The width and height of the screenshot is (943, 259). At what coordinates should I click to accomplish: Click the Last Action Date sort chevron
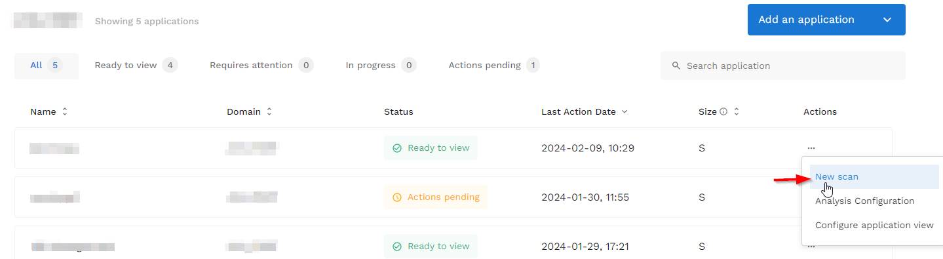click(625, 112)
